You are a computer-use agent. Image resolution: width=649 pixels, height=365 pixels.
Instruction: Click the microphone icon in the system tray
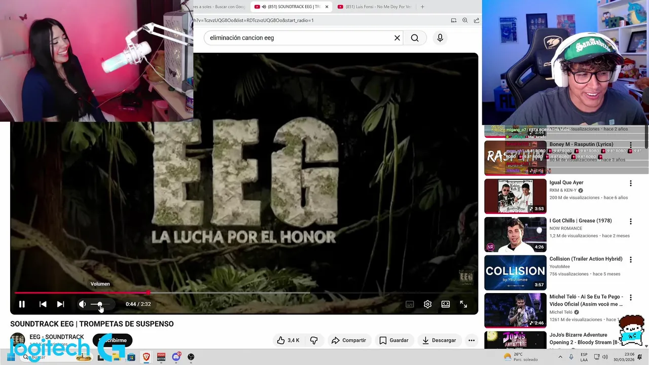(x=571, y=357)
